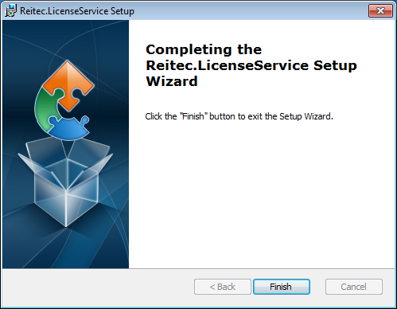The height and width of the screenshot is (309, 397).
Task: Click the blue puzzle piece in the logo
Action: tap(69, 128)
